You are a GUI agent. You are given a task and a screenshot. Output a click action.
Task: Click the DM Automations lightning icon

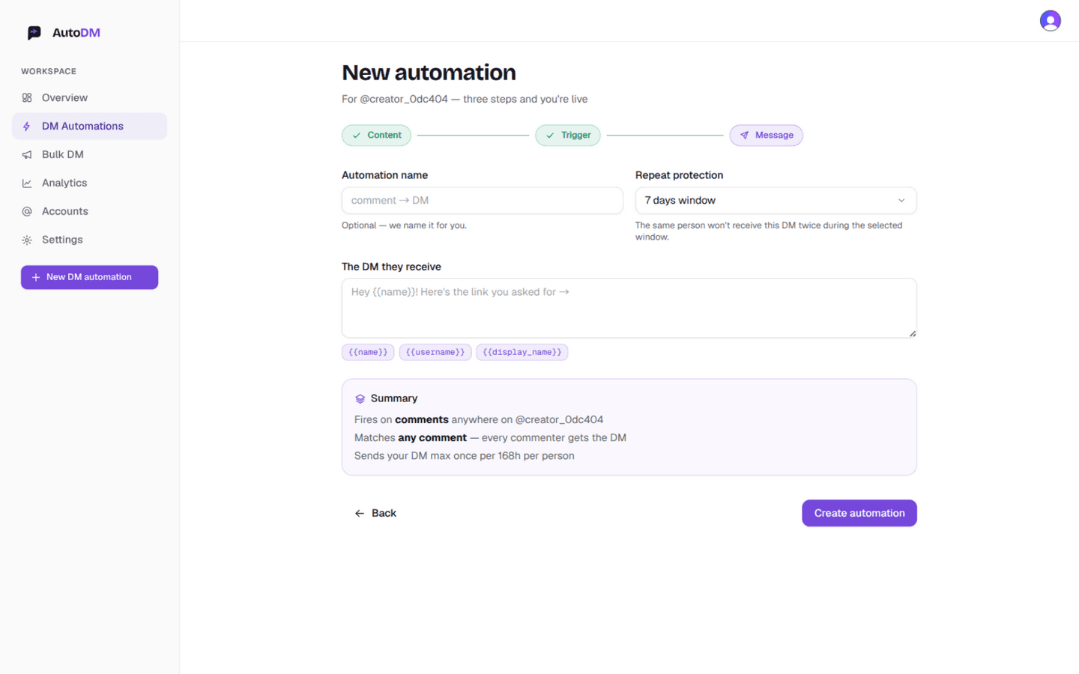coord(27,127)
